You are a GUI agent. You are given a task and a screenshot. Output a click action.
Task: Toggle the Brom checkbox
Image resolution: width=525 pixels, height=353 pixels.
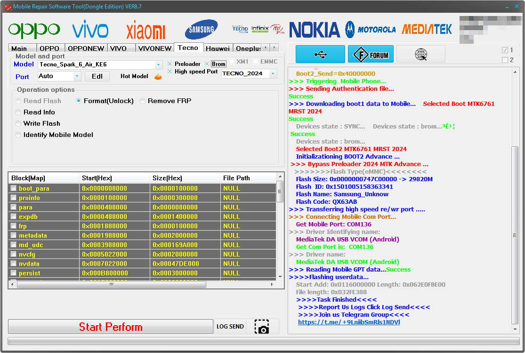point(207,64)
